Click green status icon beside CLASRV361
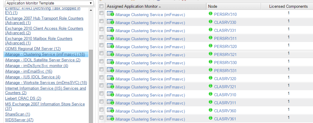Image resolution: width=313 pixels, height=123 pixels. point(210,118)
